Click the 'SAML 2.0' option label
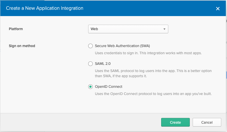Image resolution: width=227 pixels, height=132 pixels. pos(102,64)
